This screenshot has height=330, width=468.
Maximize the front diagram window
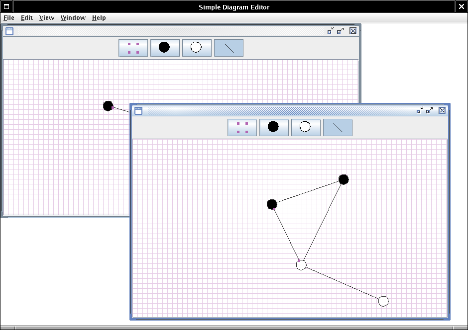point(430,110)
